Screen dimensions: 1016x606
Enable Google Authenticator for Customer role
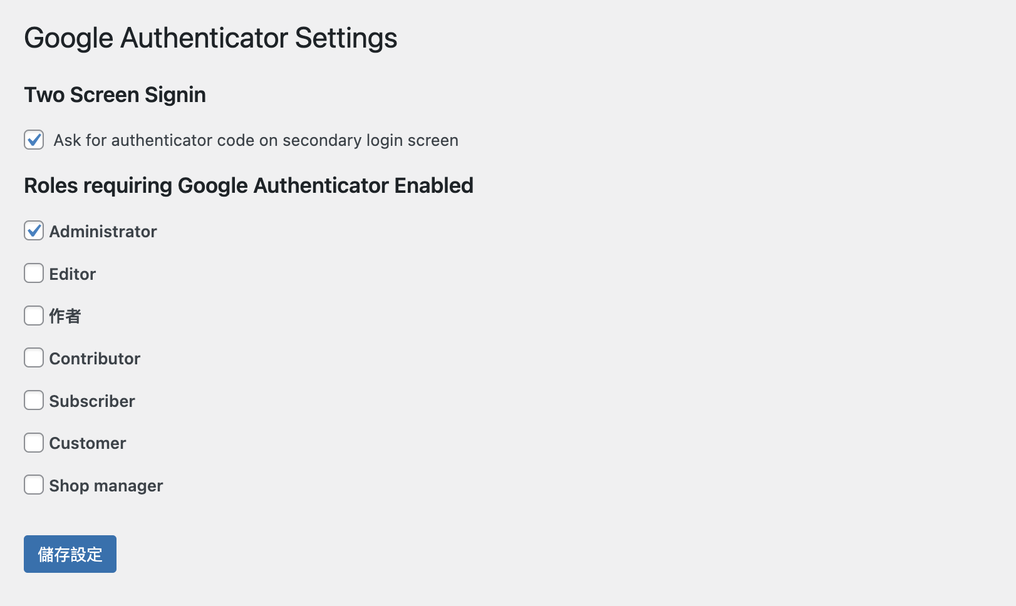(x=34, y=442)
